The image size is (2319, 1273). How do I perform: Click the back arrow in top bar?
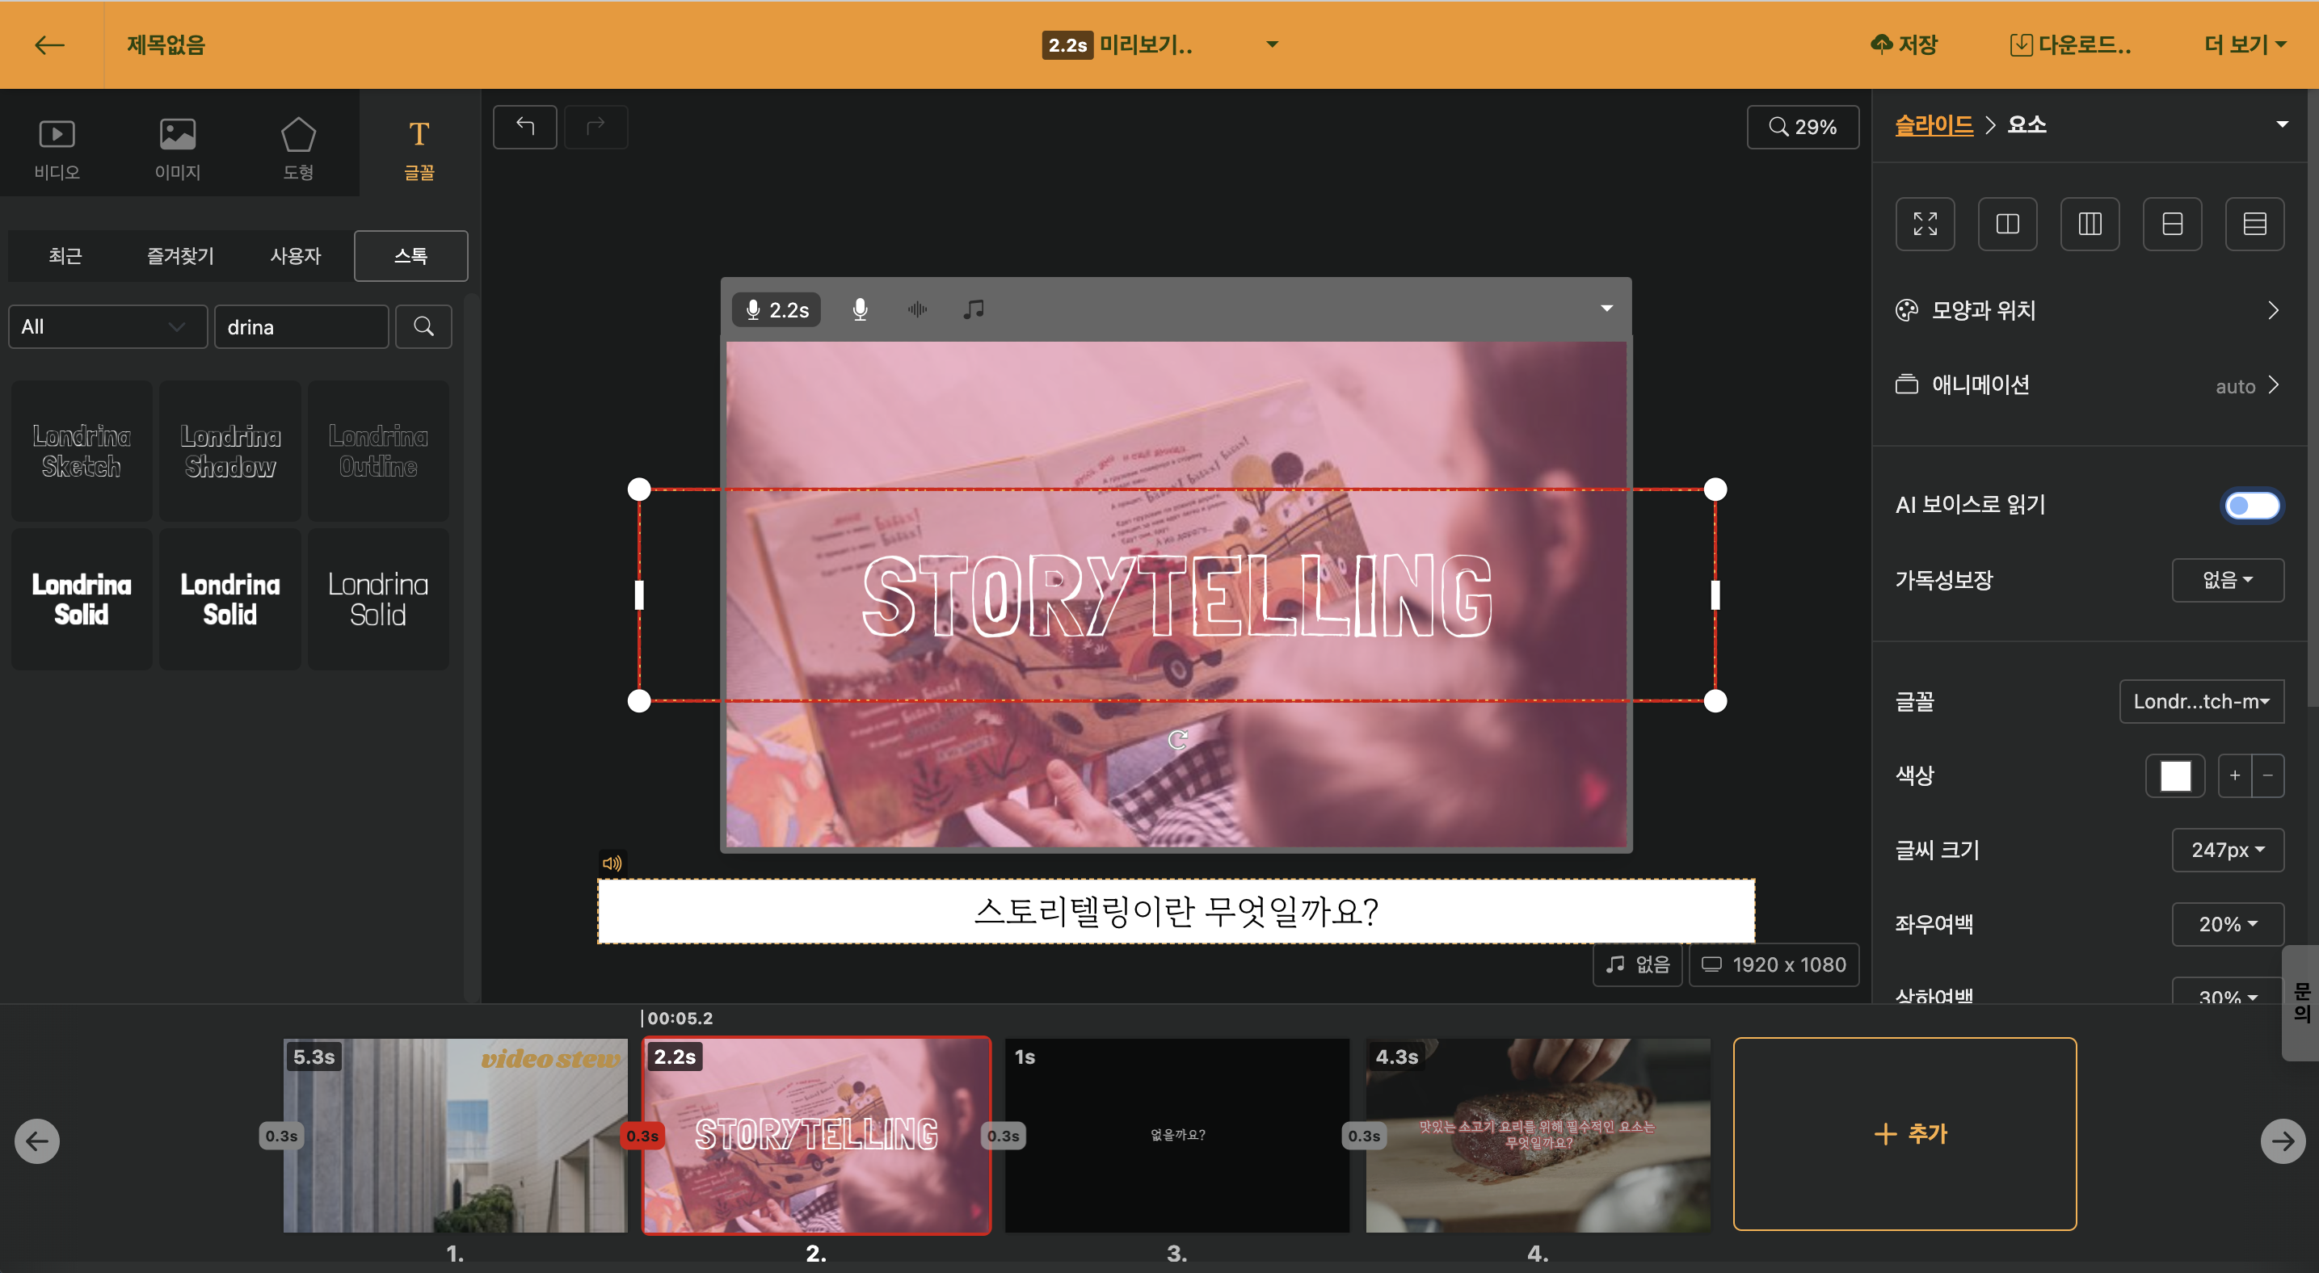[49, 45]
